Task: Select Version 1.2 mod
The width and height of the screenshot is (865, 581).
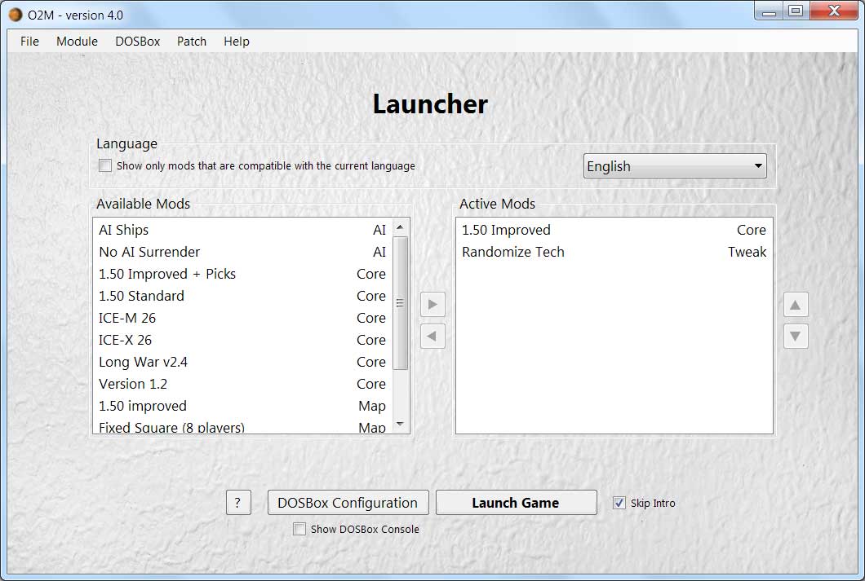Action: tap(242, 384)
